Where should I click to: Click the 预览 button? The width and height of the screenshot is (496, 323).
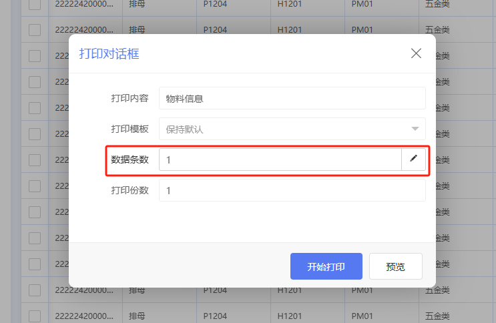(x=395, y=266)
